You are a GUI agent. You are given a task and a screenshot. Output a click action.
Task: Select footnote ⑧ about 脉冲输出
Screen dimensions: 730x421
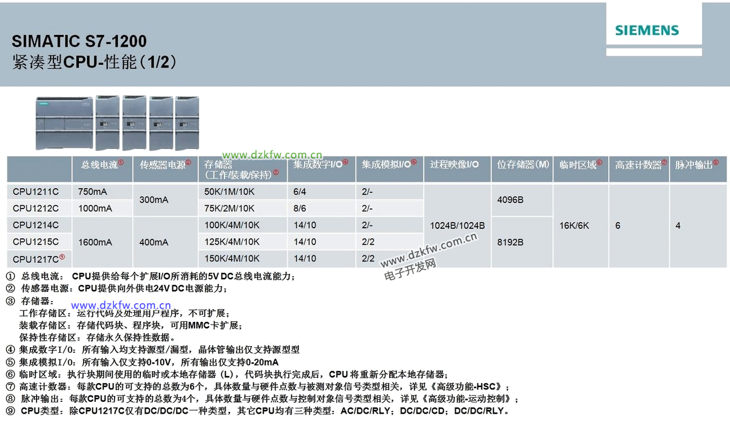point(262,399)
